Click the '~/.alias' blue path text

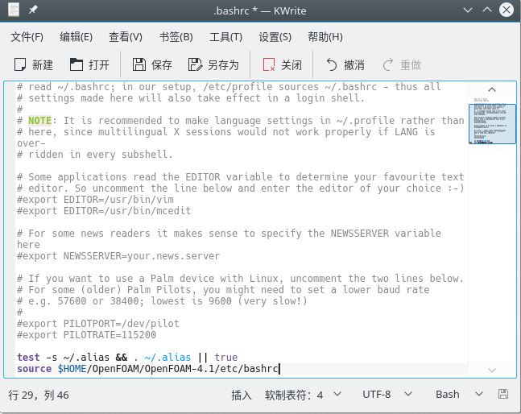pos(167,357)
